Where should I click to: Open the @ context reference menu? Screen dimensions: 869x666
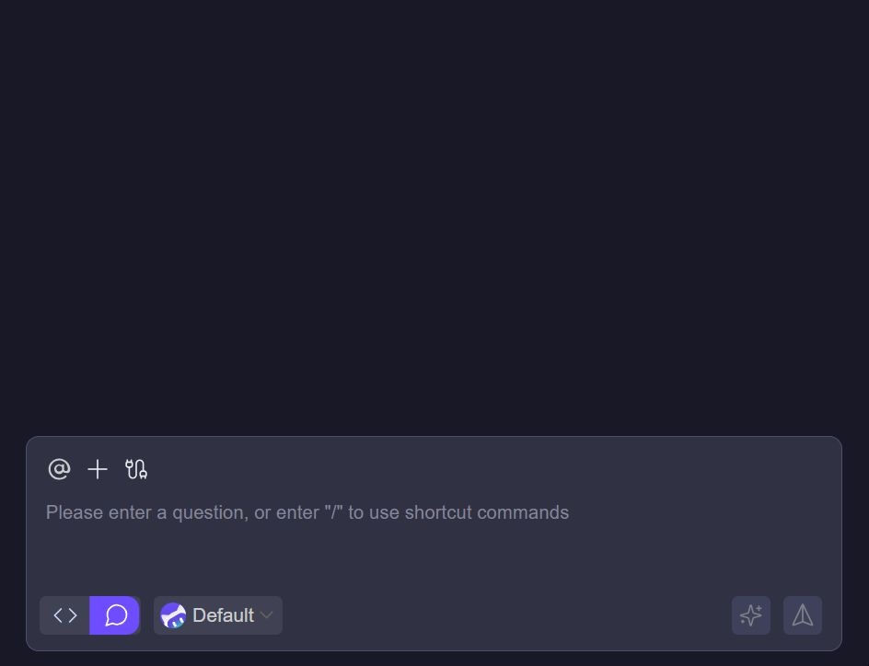coord(59,470)
